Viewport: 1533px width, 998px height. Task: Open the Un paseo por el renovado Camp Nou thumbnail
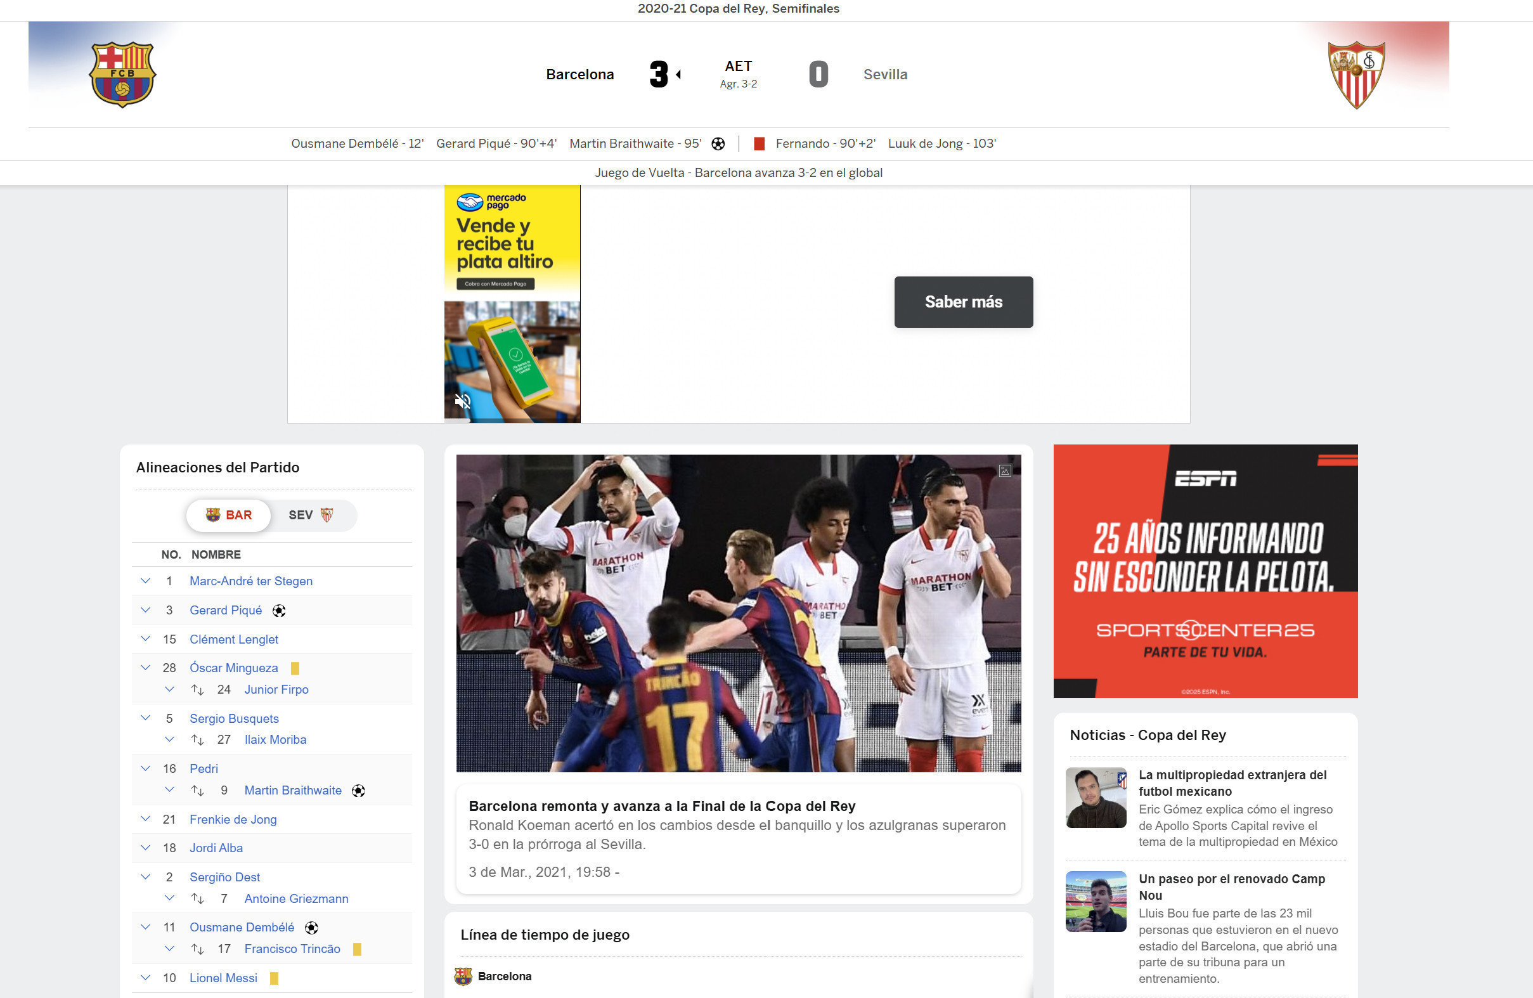1096,902
